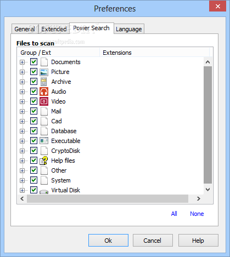Click the horizontal scrollbar thumb
Image resolution: width=230 pixels, height=257 pixels.
[108, 198]
